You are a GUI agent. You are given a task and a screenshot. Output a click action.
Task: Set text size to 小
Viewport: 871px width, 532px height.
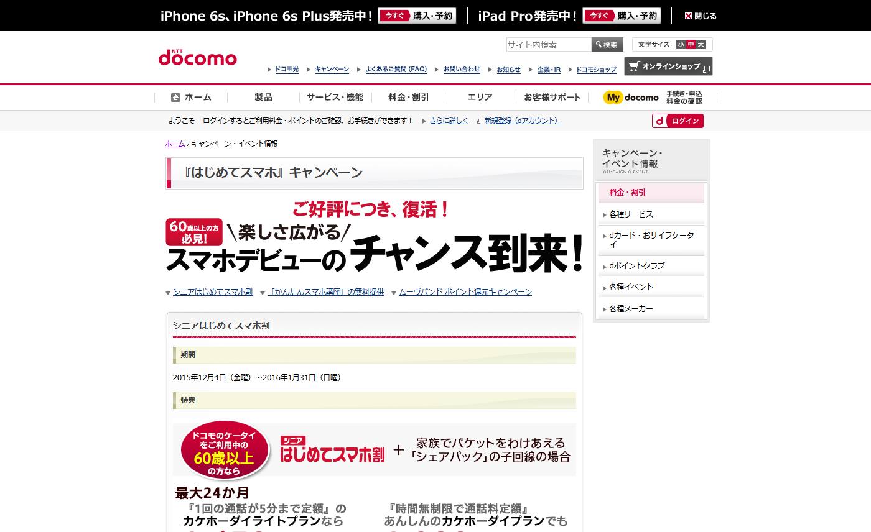tap(681, 44)
